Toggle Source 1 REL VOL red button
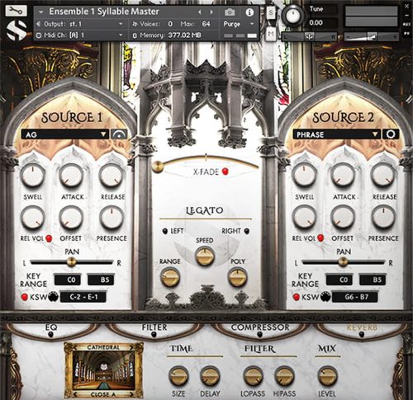The image size is (413, 400). pyautogui.click(x=49, y=238)
